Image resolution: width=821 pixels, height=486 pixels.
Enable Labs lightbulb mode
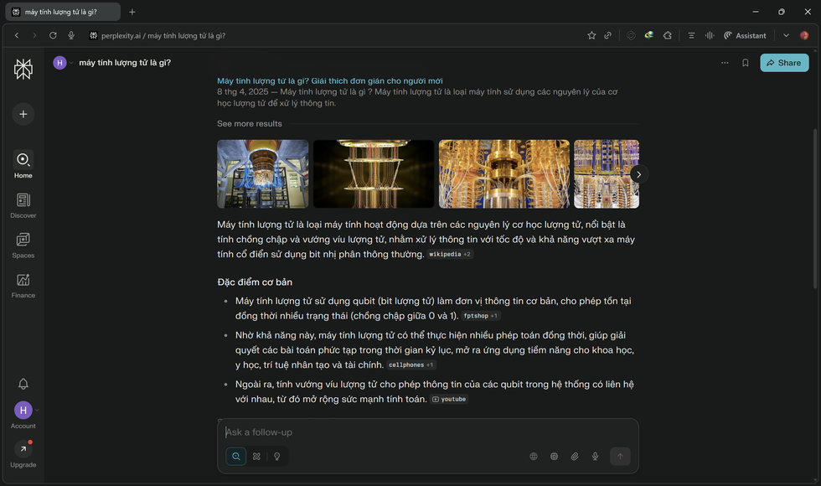click(x=277, y=457)
